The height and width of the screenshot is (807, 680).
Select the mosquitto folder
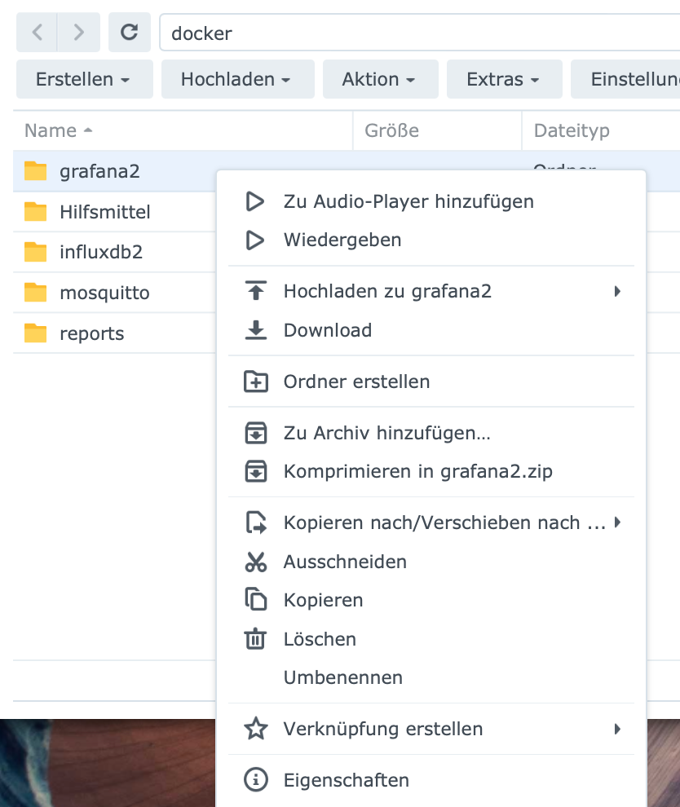pyautogui.click(x=104, y=293)
